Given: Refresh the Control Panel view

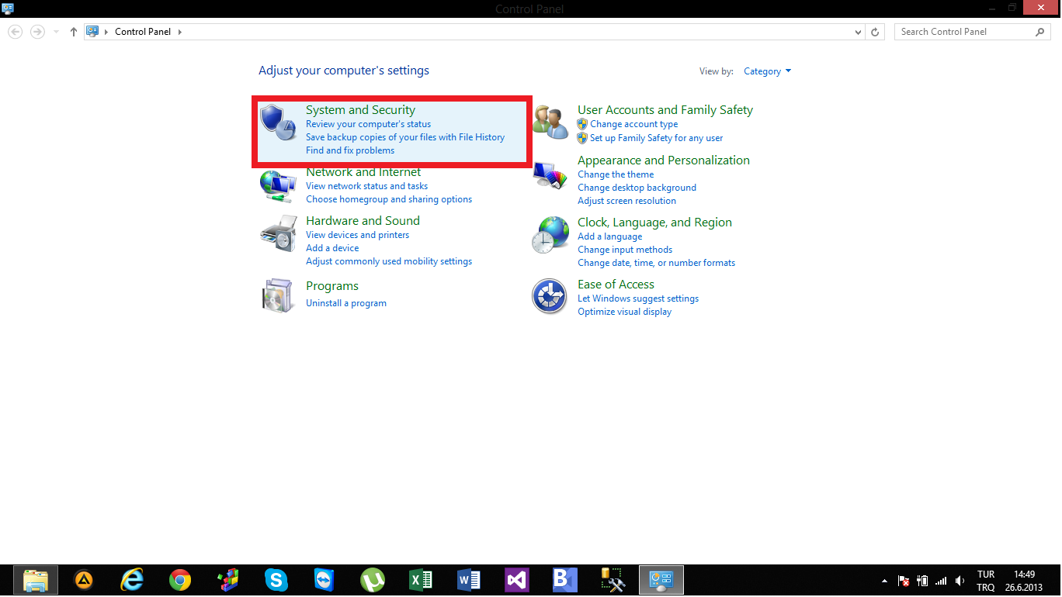Looking at the screenshot, I should coord(875,32).
